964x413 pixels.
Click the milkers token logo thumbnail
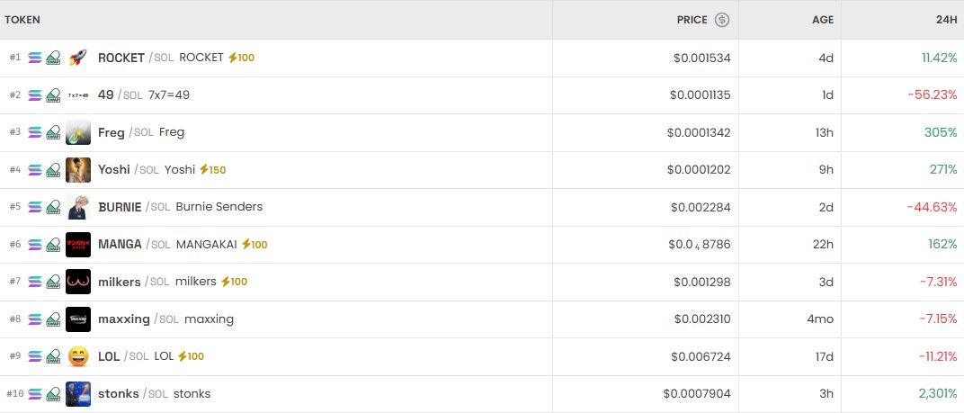click(x=78, y=282)
